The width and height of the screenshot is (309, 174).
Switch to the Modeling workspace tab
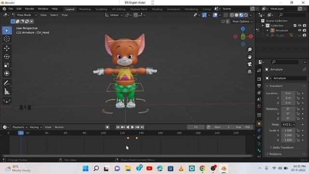coord(85,9)
